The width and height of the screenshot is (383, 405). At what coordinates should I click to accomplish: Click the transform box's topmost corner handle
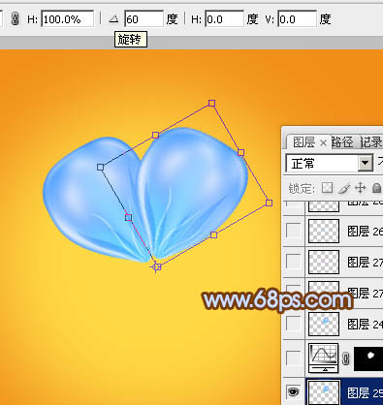pos(211,103)
